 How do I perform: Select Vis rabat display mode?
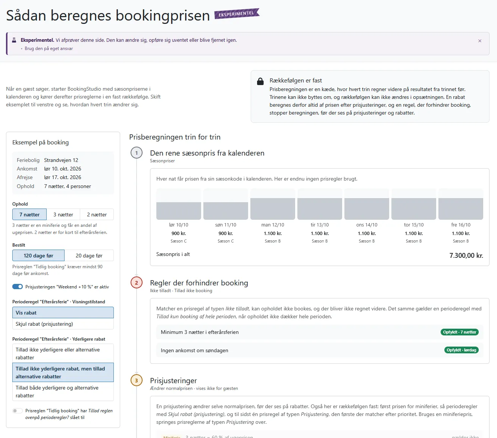point(63,313)
